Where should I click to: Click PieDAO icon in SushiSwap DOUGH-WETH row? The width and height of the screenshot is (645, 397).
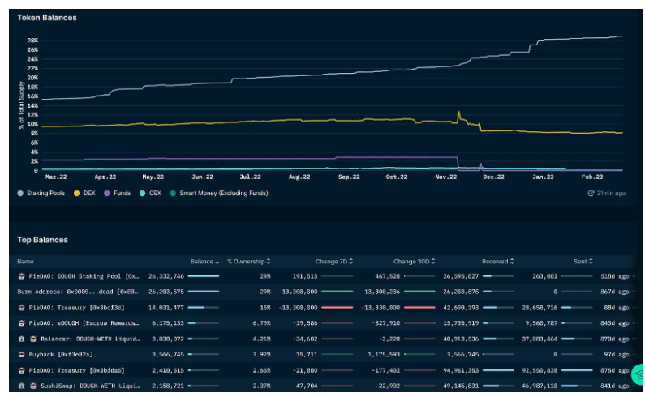click(x=33, y=386)
